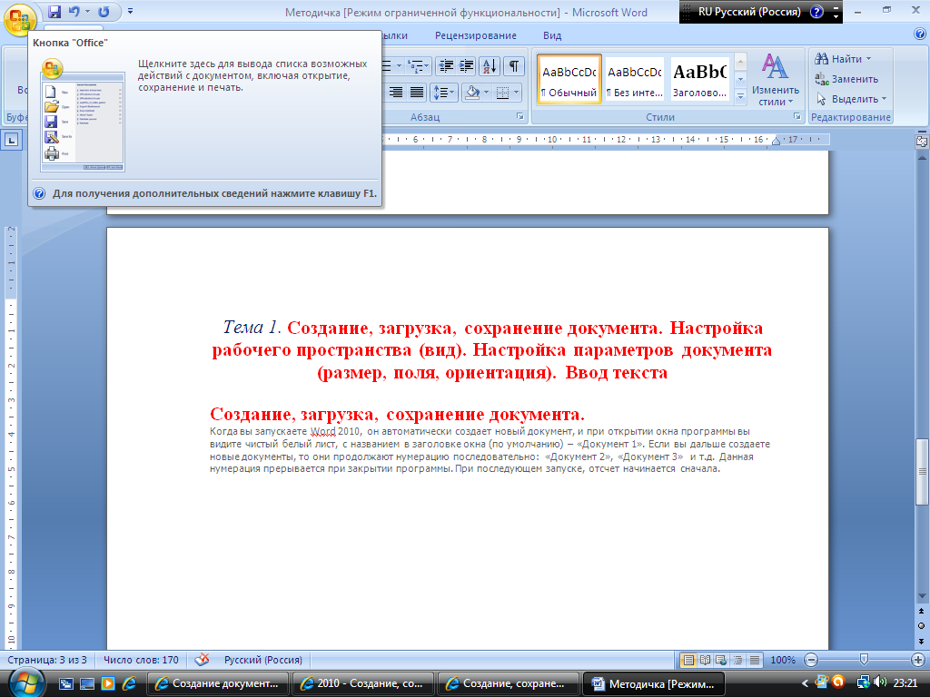The image size is (930, 697).
Task: Open the Borders dropdown arrow
Action: click(x=517, y=93)
